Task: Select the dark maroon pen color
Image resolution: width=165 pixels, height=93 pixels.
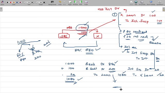Action: [x=20, y=2]
